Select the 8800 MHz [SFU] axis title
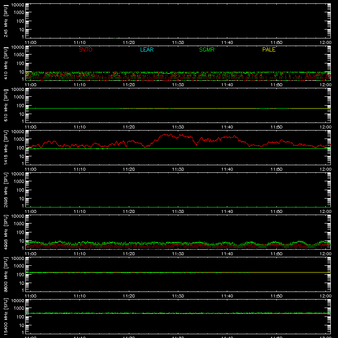338x338 pixels. pos(6,274)
